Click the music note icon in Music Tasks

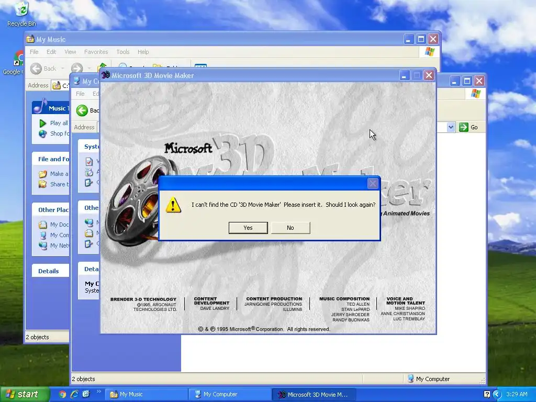(x=40, y=106)
